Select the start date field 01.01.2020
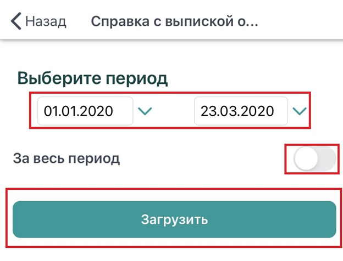This screenshot has height=261, width=343. click(x=85, y=111)
